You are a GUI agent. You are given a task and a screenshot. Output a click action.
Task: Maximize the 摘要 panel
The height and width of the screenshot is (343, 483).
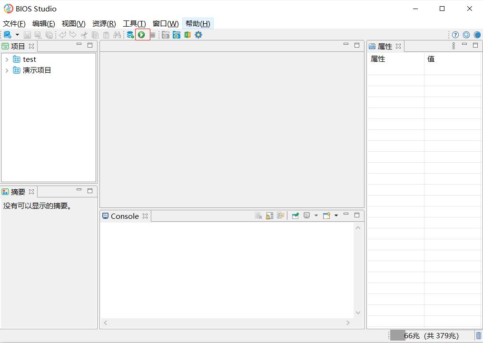90,191
